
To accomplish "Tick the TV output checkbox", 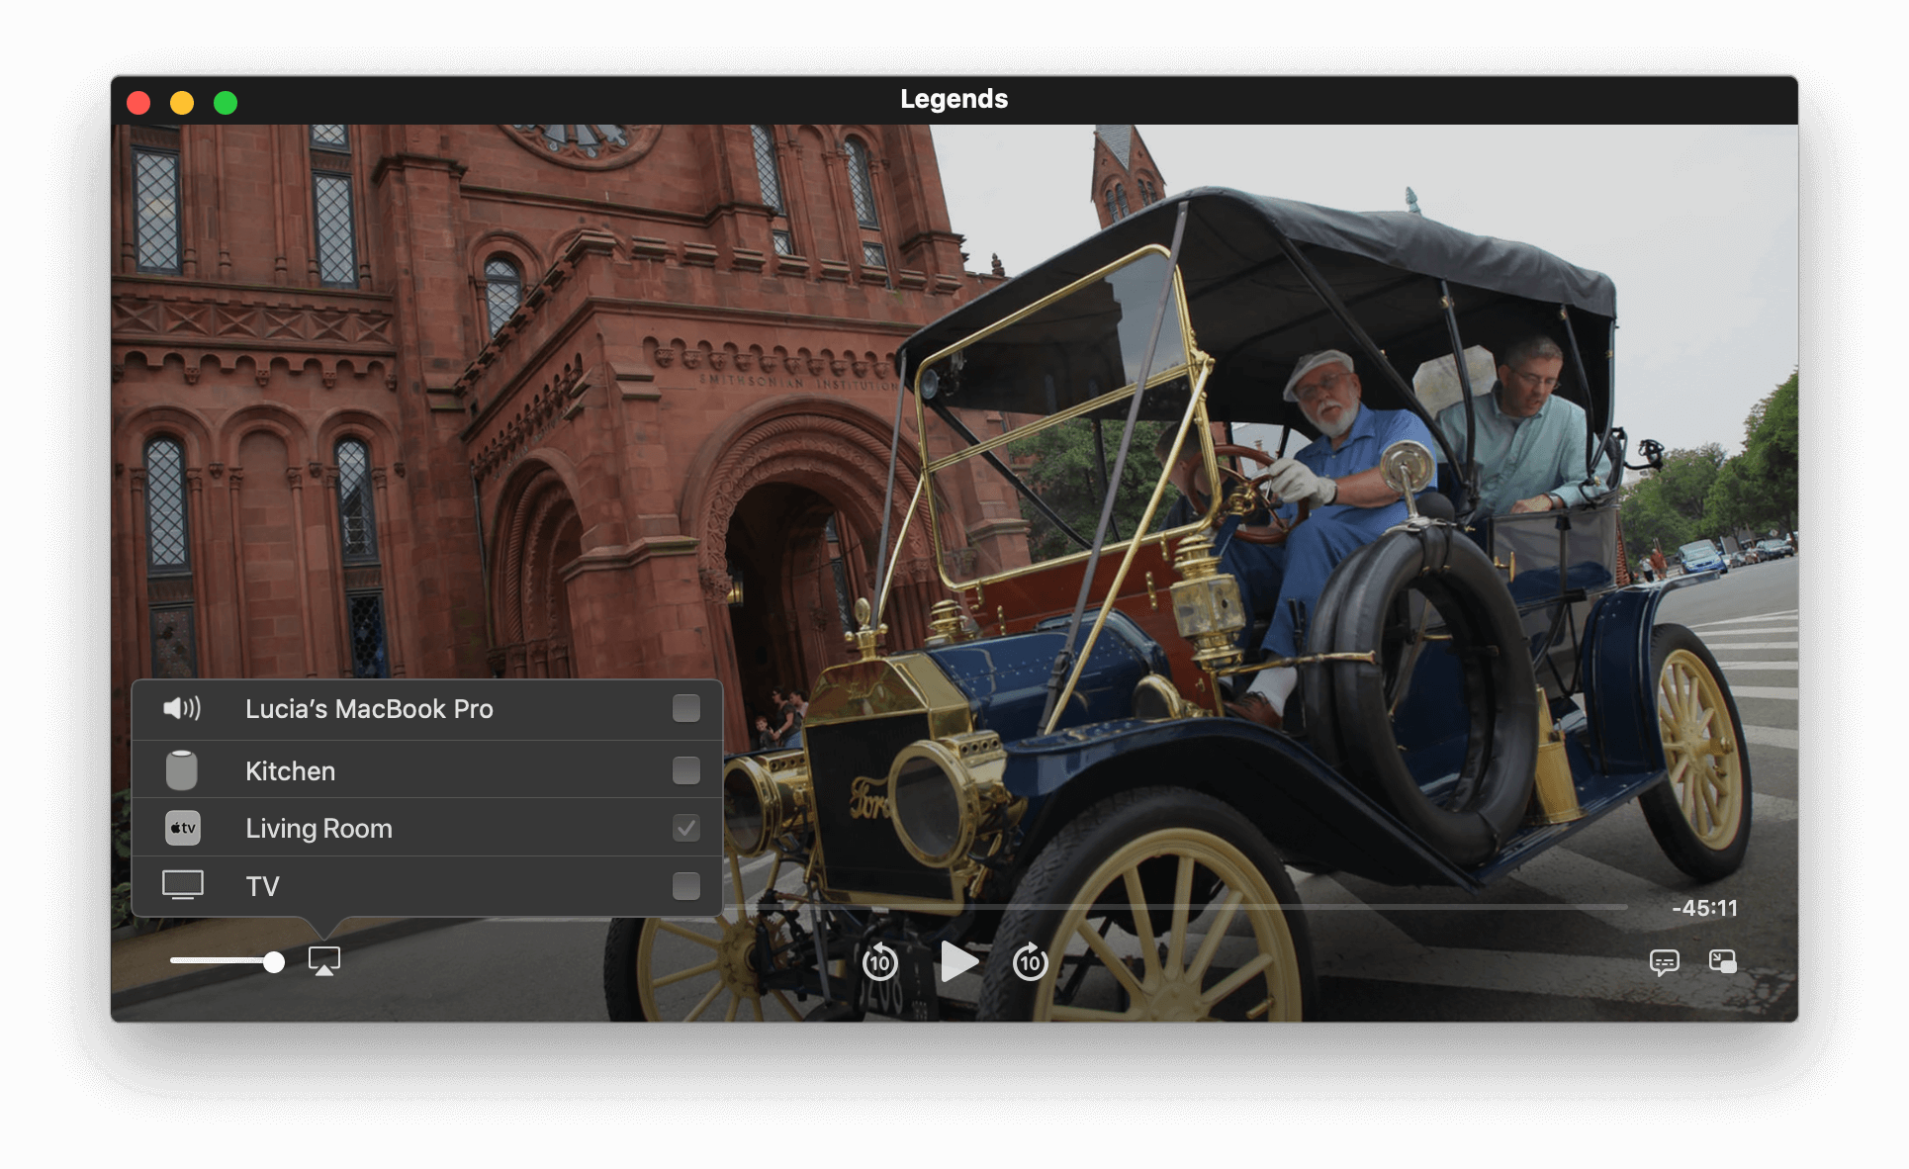I will [x=685, y=885].
